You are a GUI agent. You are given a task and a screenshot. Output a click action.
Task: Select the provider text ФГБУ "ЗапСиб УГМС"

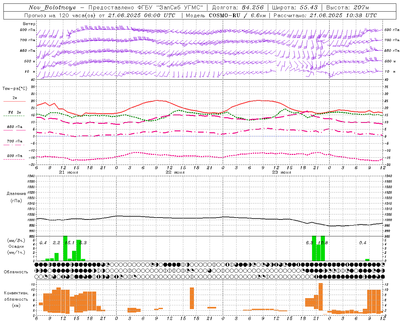tap(170, 8)
